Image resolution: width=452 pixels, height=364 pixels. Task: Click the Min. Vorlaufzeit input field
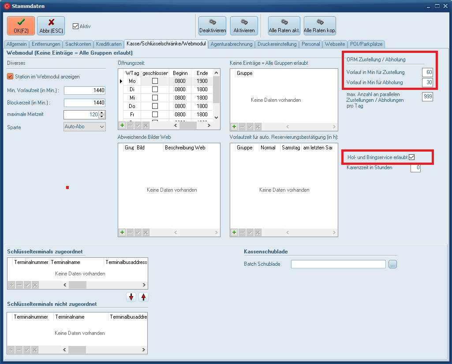click(85, 90)
